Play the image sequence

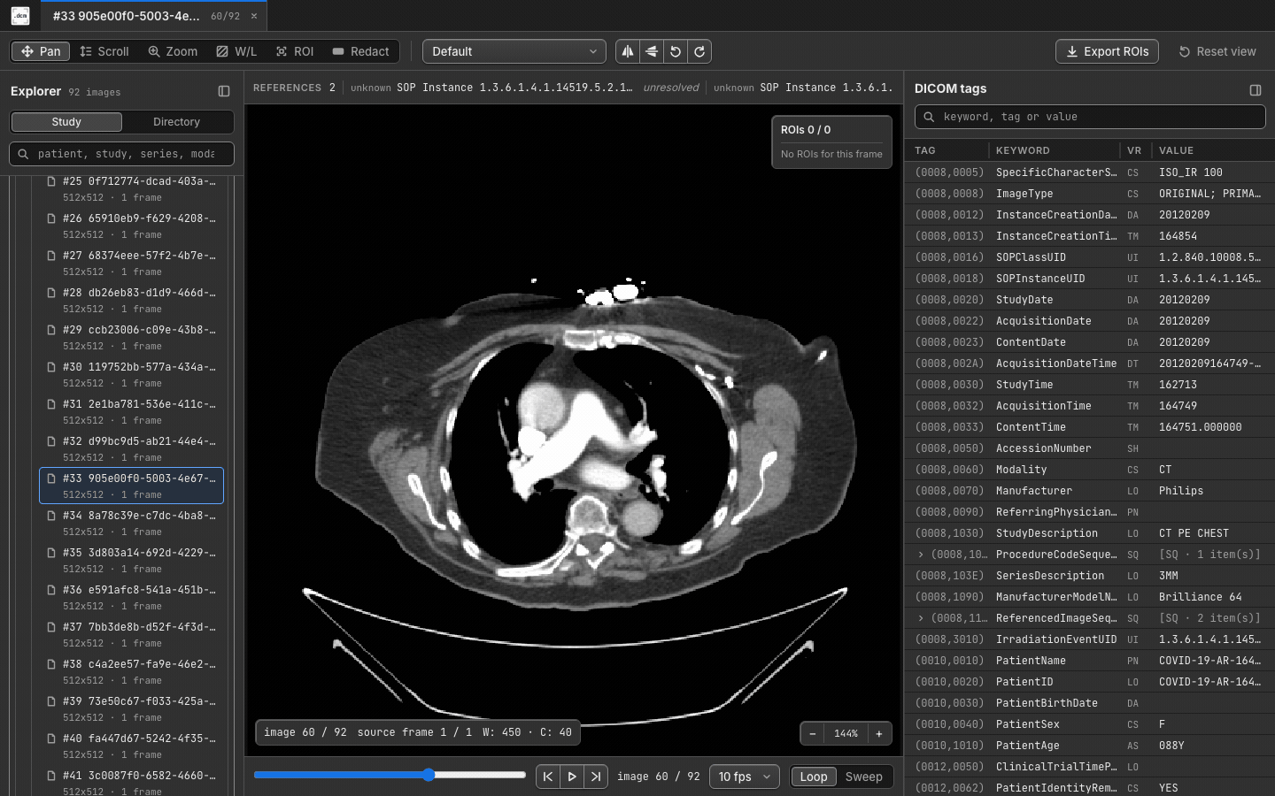(572, 777)
